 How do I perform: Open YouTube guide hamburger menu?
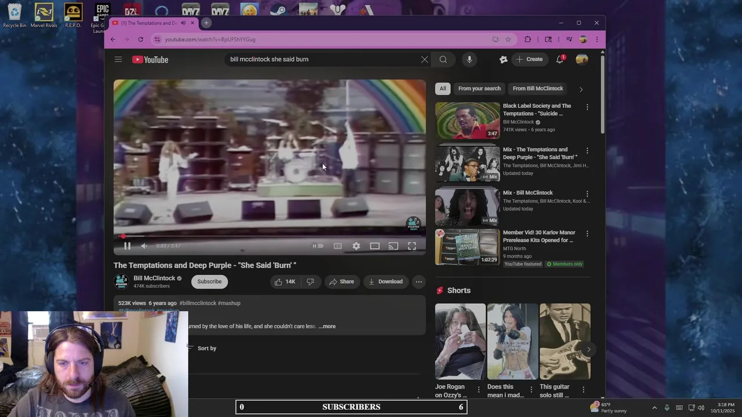118,59
